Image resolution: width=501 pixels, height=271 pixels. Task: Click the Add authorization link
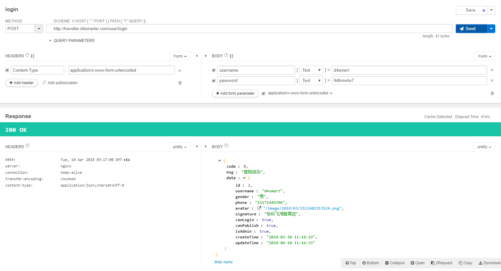coord(60,83)
